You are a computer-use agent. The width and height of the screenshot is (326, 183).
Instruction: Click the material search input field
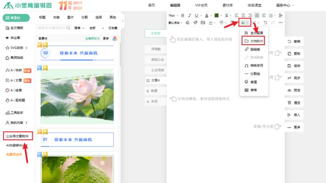click(54, 28)
